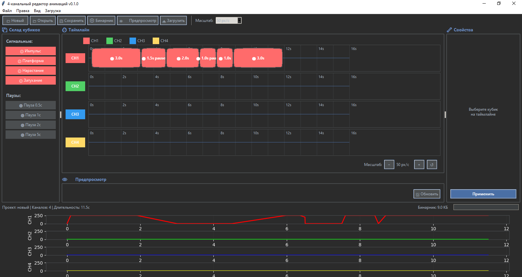Zoom out timeline with minus button
The height and width of the screenshot is (277, 522).
pyautogui.click(x=389, y=165)
